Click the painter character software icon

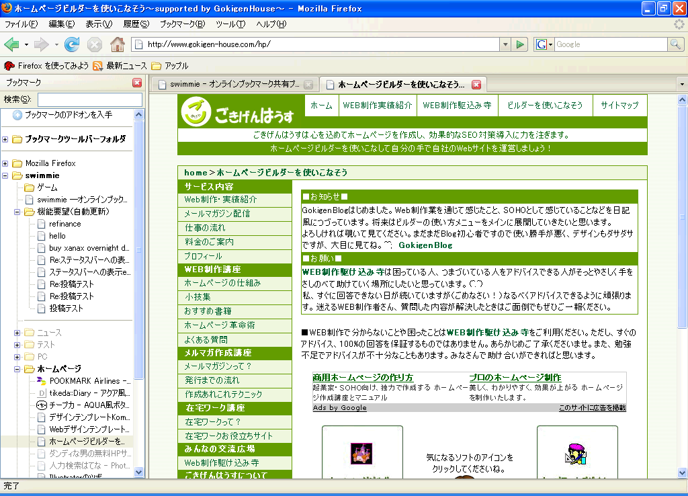[x=576, y=454]
